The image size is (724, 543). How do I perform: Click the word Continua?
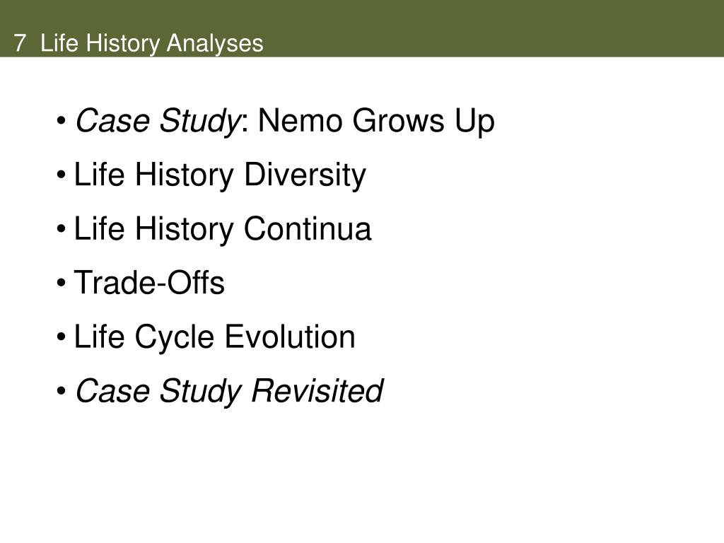(x=307, y=229)
